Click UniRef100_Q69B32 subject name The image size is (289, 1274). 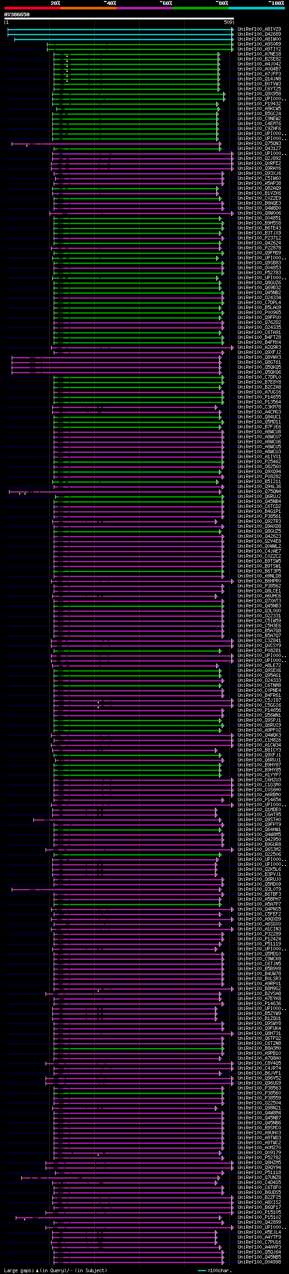259,288
